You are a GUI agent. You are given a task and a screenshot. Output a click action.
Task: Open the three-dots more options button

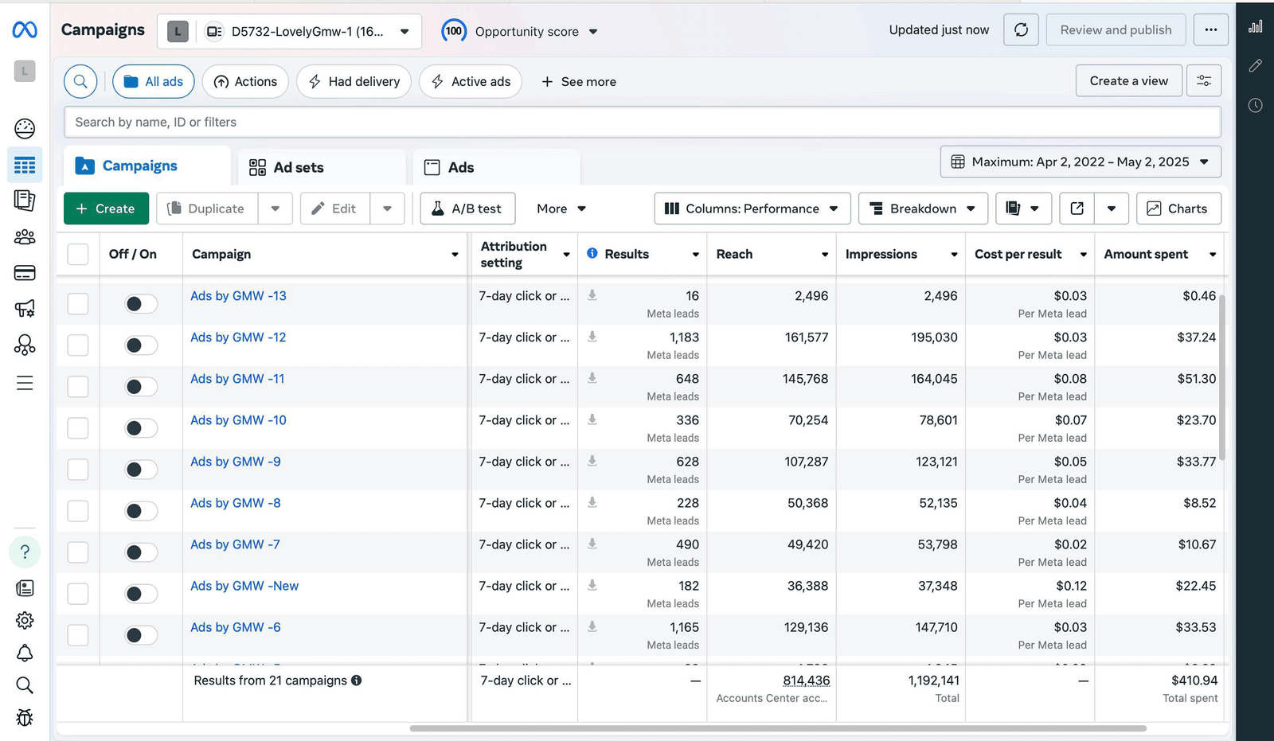click(x=1210, y=30)
